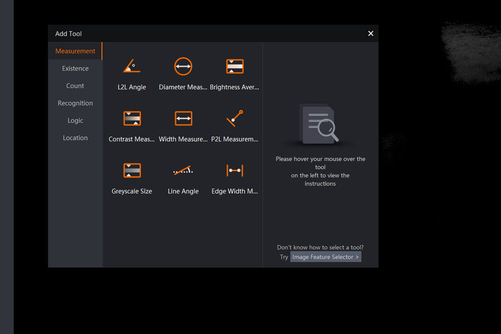Choose the Greyscale Size tool
The width and height of the screenshot is (501, 334).
(x=132, y=170)
